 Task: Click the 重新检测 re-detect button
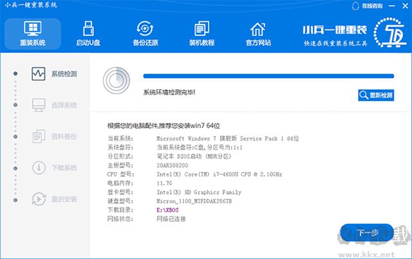(376, 95)
